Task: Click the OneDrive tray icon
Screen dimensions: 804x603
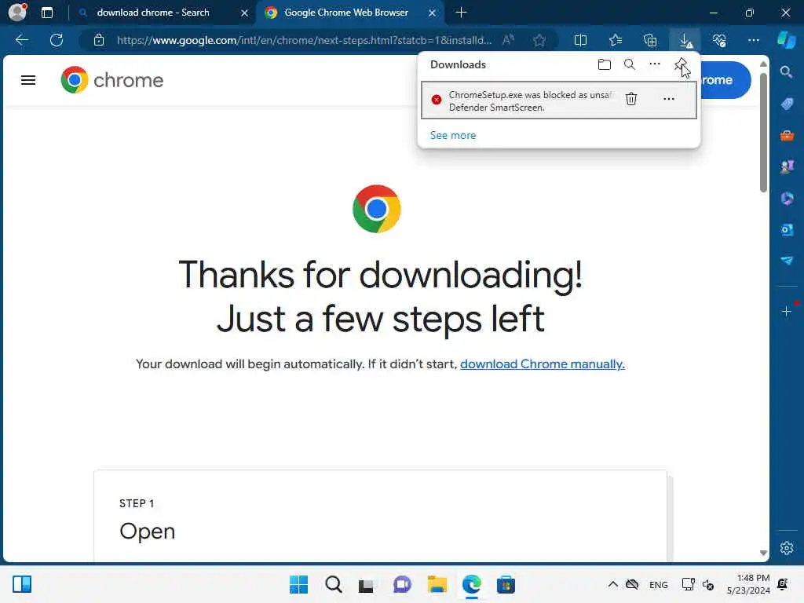Action: [x=632, y=584]
